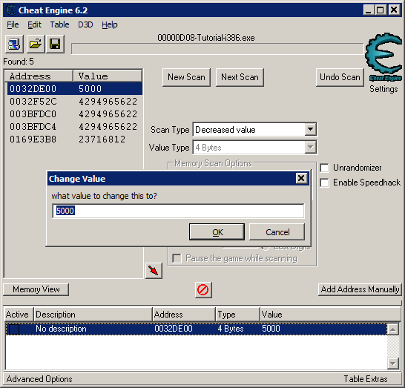Click Cancel in Change Value dialog
Screen dimensions: 405x388
click(x=277, y=232)
